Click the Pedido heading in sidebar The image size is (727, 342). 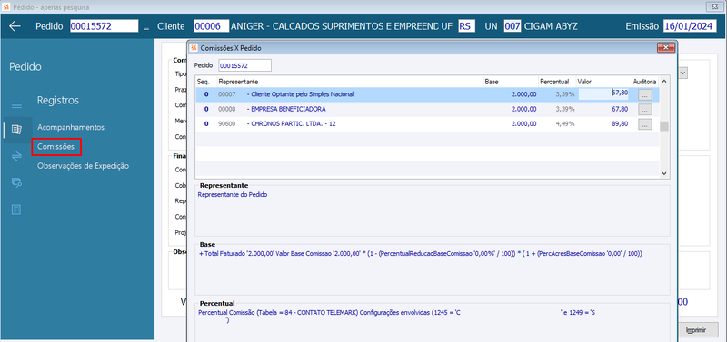pyautogui.click(x=25, y=66)
